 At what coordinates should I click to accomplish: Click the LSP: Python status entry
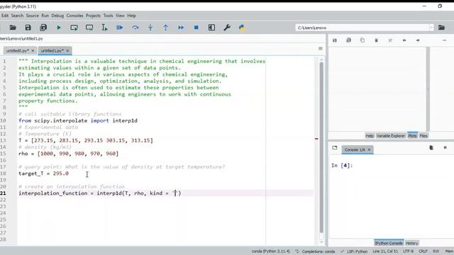tap(354, 251)
